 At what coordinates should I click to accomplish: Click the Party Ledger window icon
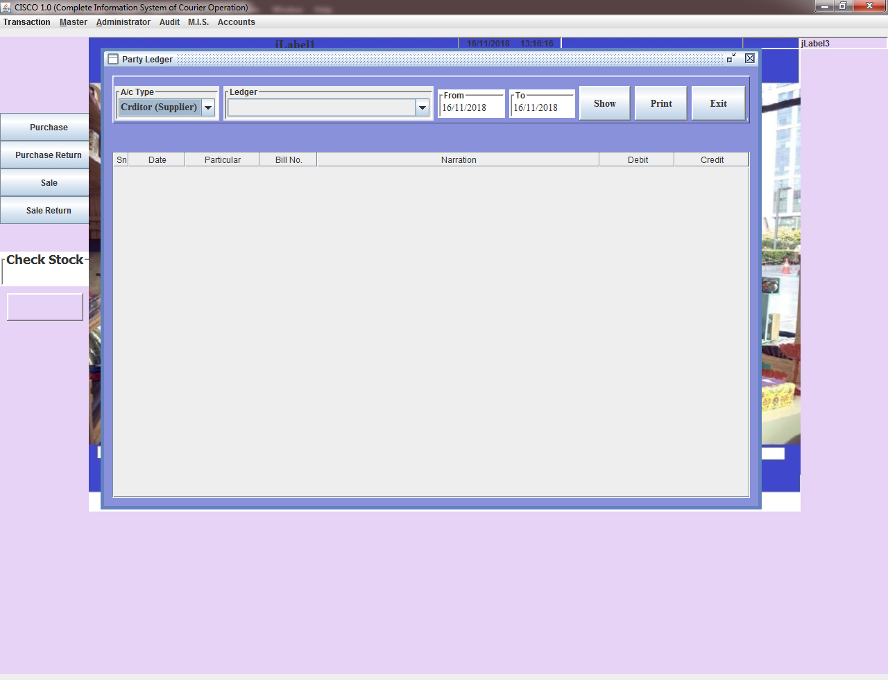[x=113, y=59]
